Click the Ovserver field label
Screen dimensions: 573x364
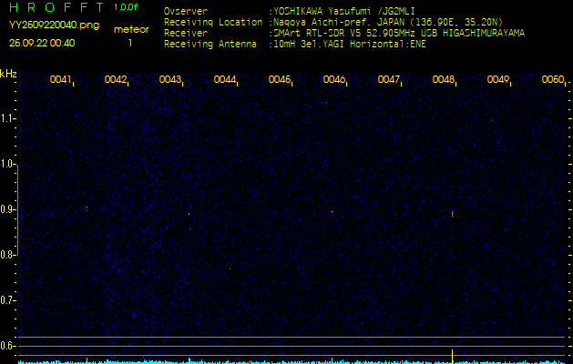(186, 11)
